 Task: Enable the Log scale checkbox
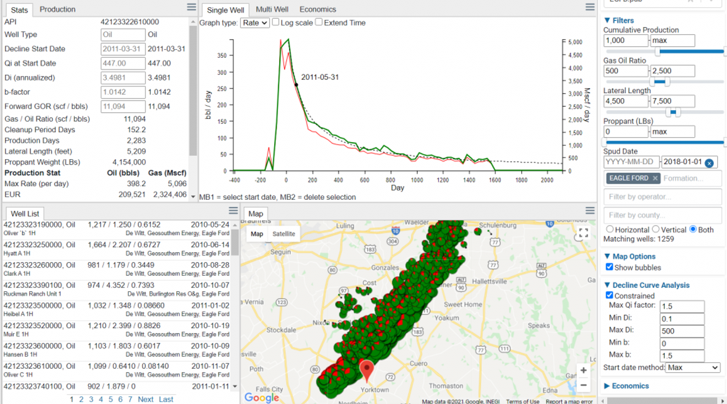[276, 22]
